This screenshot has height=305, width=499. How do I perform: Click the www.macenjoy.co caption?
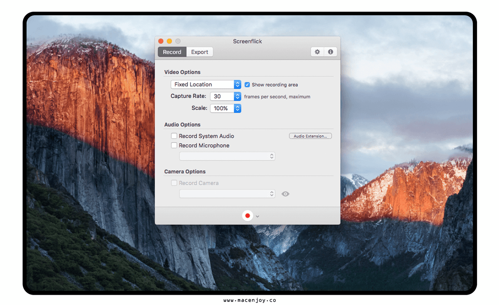(x=249, y=300)
